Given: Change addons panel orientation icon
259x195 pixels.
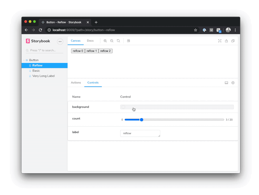Looking at the screenshot, I should [x=226, y=83].
